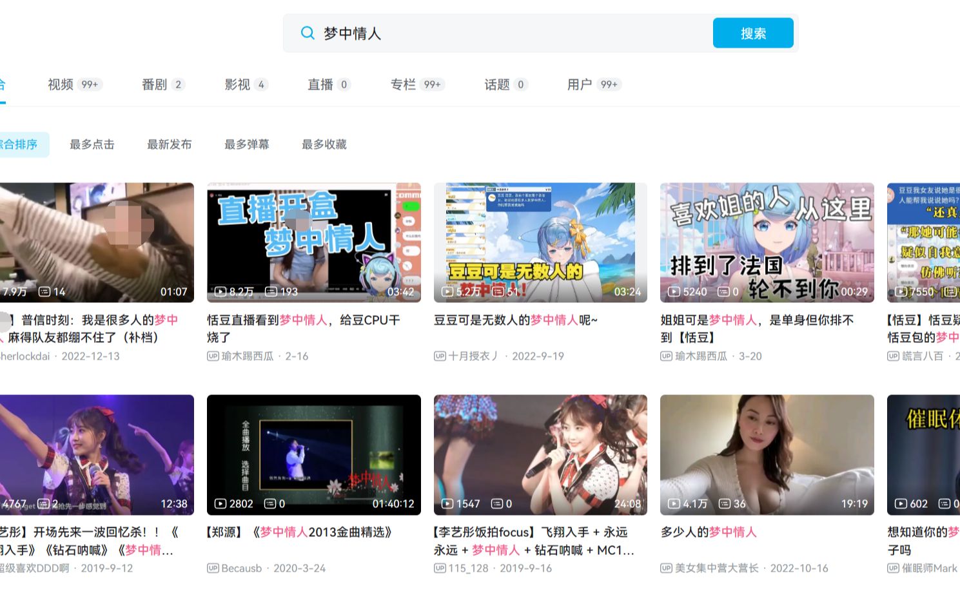
Task: Visit uploader Becausb
Action: [x=242, y=568]
